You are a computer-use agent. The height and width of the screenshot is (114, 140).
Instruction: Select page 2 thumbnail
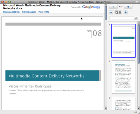click(x=124, y=77)
